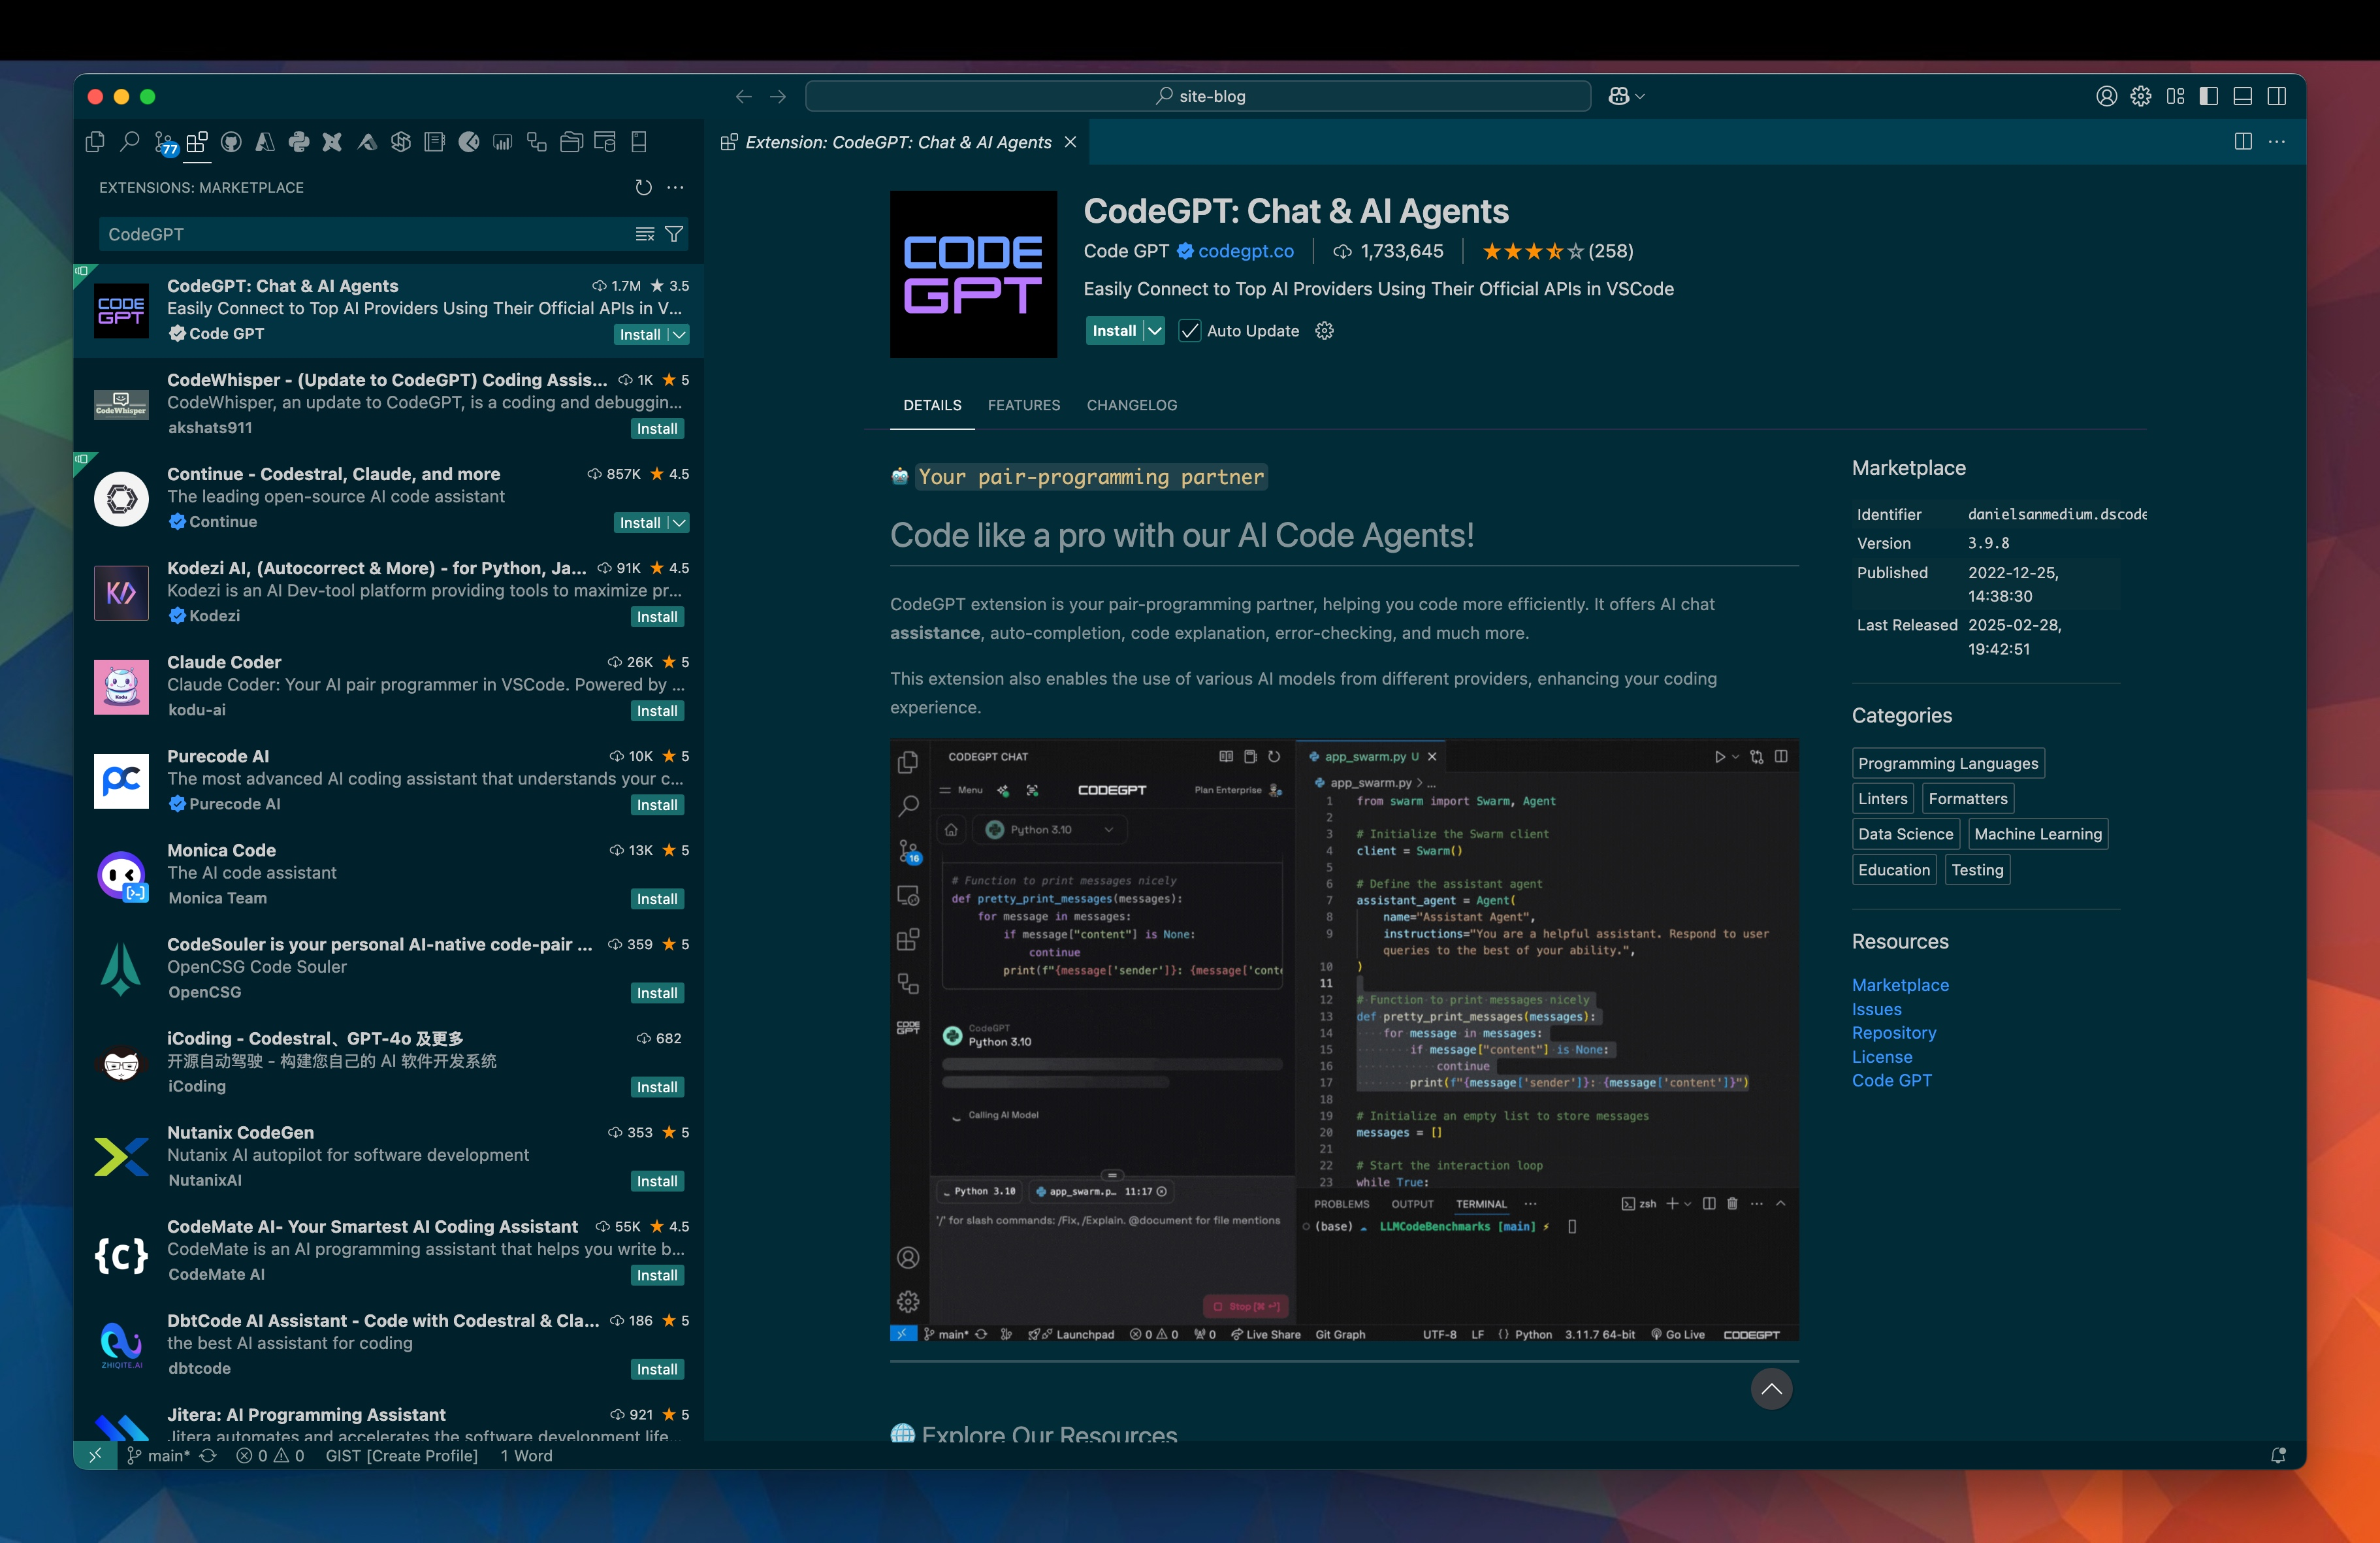2380x1543 pixels.
Task: Toggle Secondary Side Bar visibility
Action: coord(2277,96)
